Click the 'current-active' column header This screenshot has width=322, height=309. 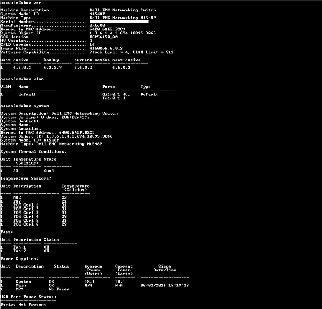92,60
